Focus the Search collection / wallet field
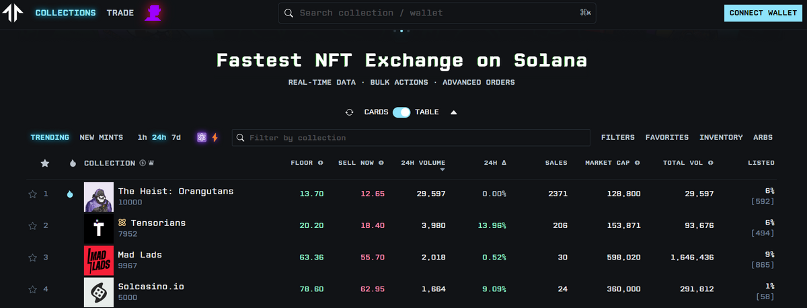The image size is (807, 308). [437, 13]
